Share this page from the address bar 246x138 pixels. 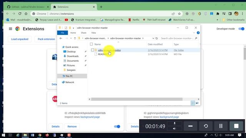173,14
